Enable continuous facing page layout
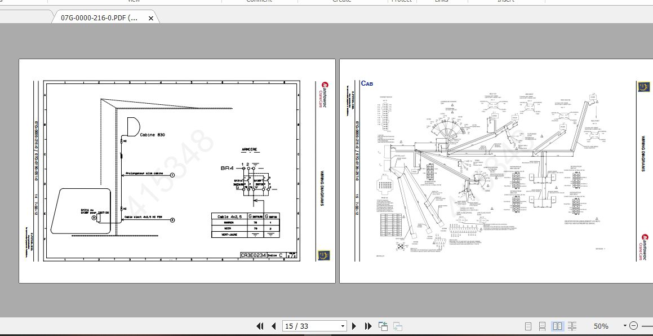Screen dimensions: 653x336 click(572, 326)
